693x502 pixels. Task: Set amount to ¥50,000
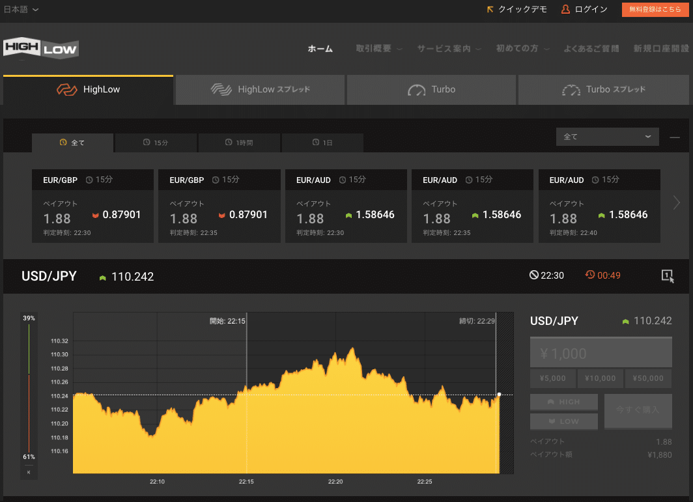click(x=648, y=378)
